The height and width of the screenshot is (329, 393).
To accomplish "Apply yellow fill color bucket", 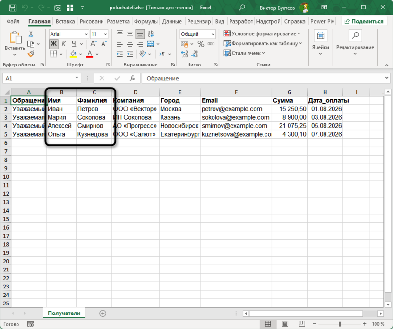I will pos(73,54).
